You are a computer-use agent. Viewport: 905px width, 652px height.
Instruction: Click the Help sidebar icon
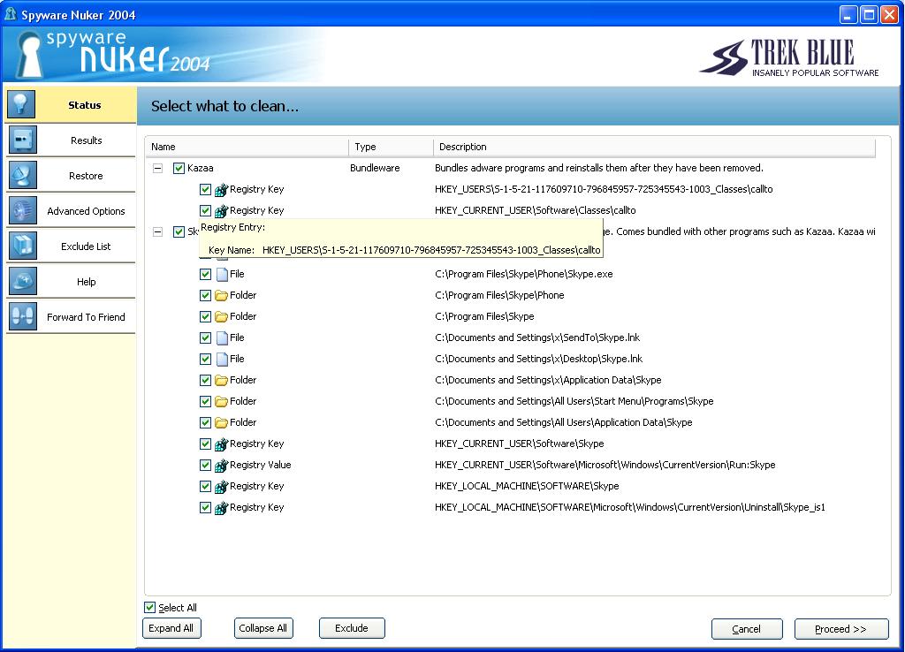[x=22, y=281]
